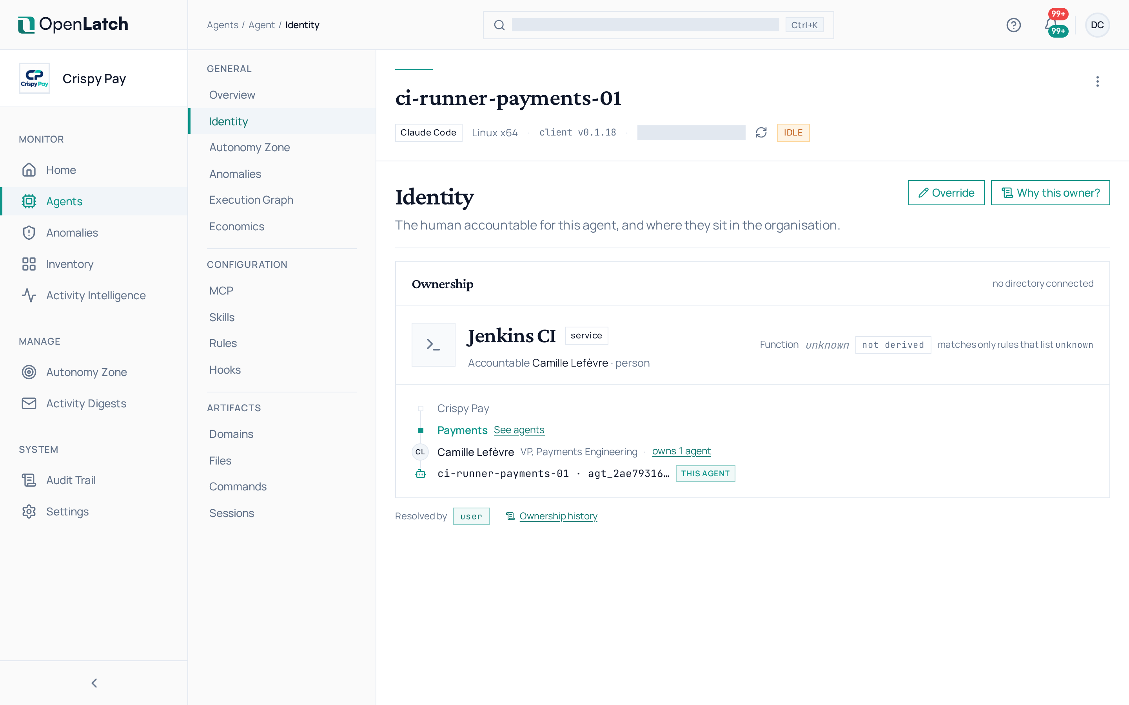
Task: Select the Identity tab
Action: pyautogui.click(x=282, y=121)
